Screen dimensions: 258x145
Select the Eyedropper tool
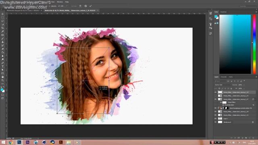pos(3,31)
